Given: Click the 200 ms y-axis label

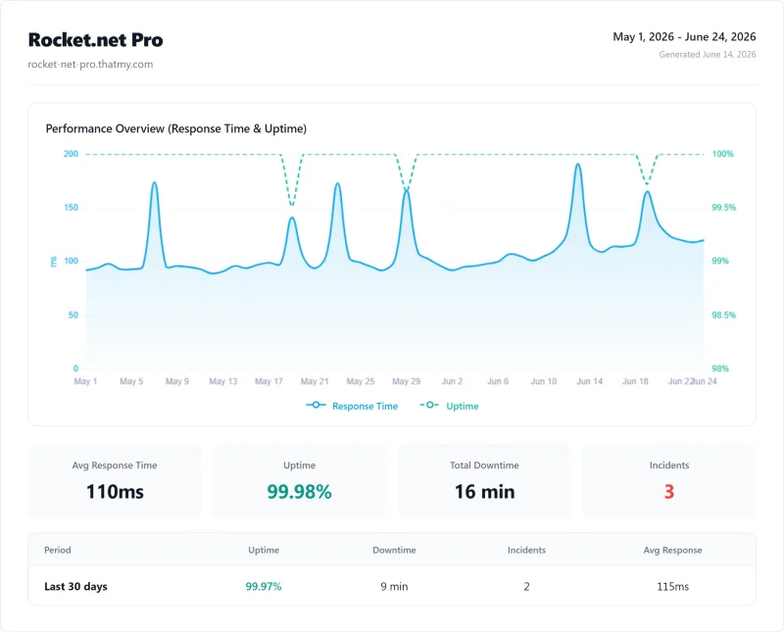Looking at the screenshot, I should pyautogui.click(x=71, y=154).
